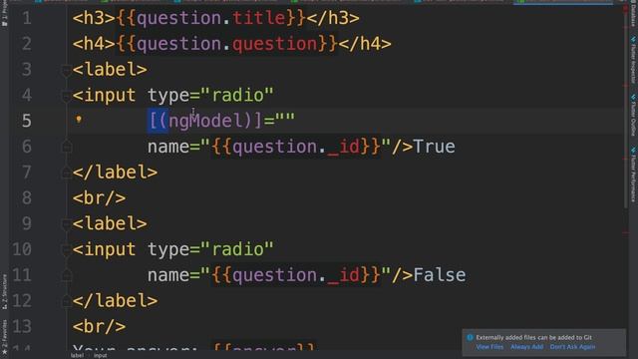Screen dimensions: 638x359
Task: Click the ngModel attribute on line 5
Action: coord(205,121)
